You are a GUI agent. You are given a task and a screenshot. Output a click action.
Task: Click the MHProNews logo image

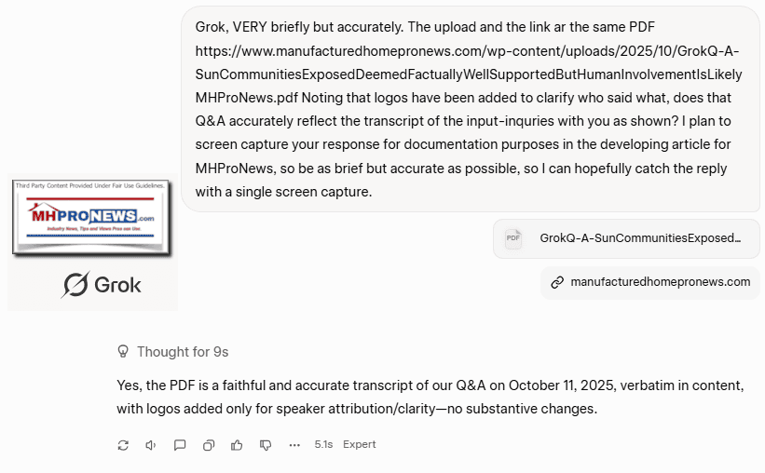tap(90, 217)
